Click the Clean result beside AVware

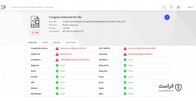(63, 88)
